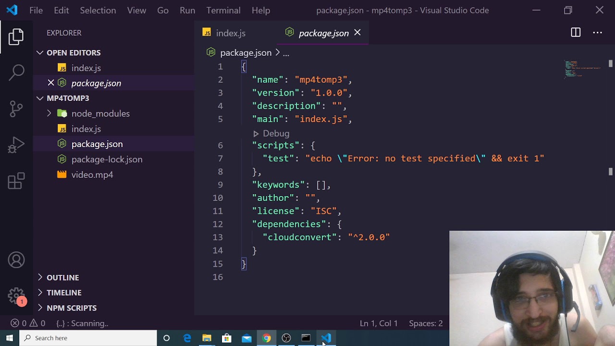Open the Search view in activity bar

click(16, 73)
